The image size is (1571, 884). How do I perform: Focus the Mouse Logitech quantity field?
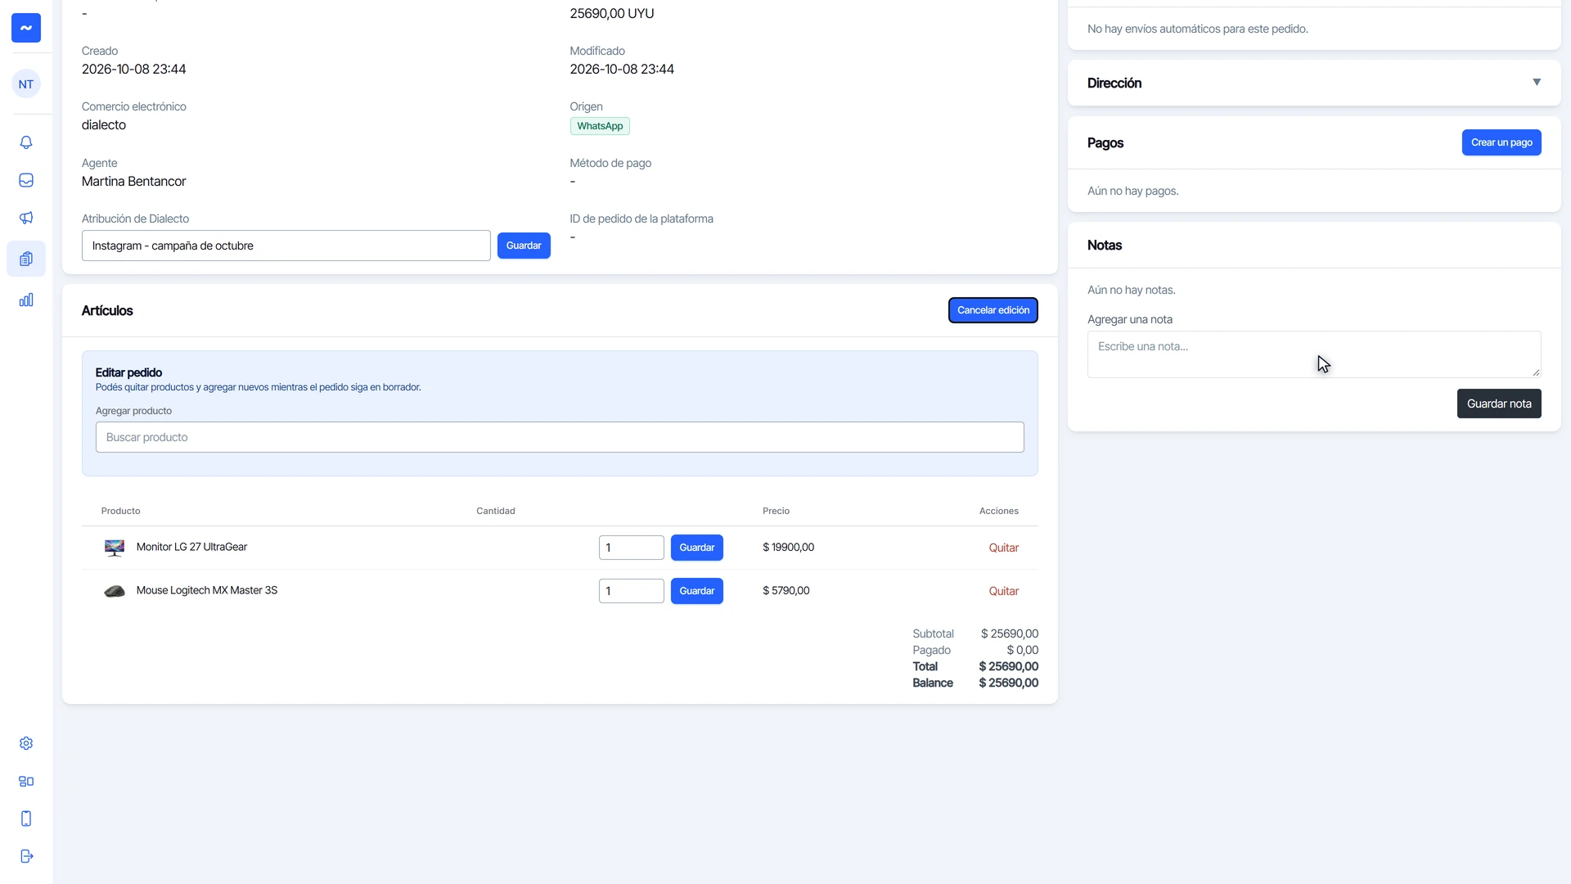632,591
